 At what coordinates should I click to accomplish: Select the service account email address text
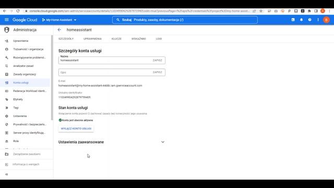pos(100,86)
